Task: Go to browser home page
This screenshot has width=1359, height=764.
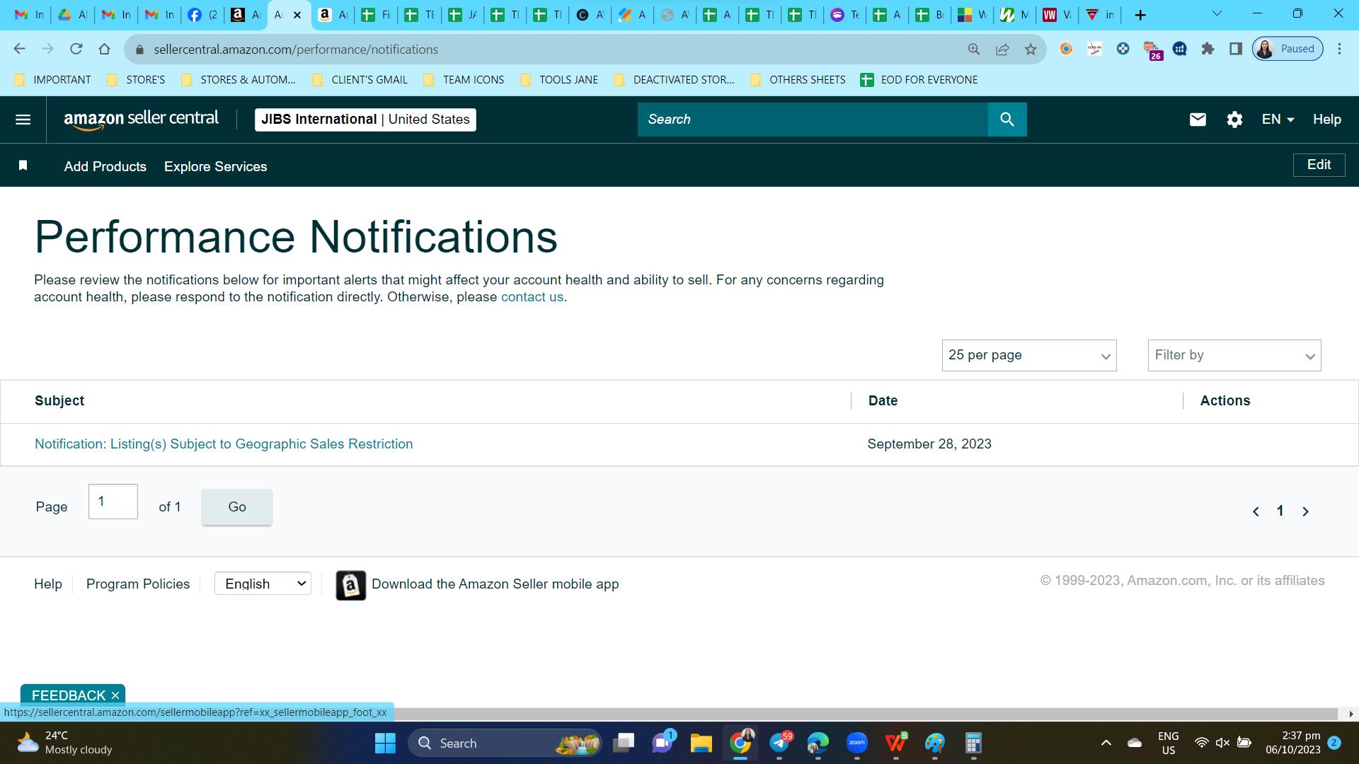Action: tap(105, 49)
